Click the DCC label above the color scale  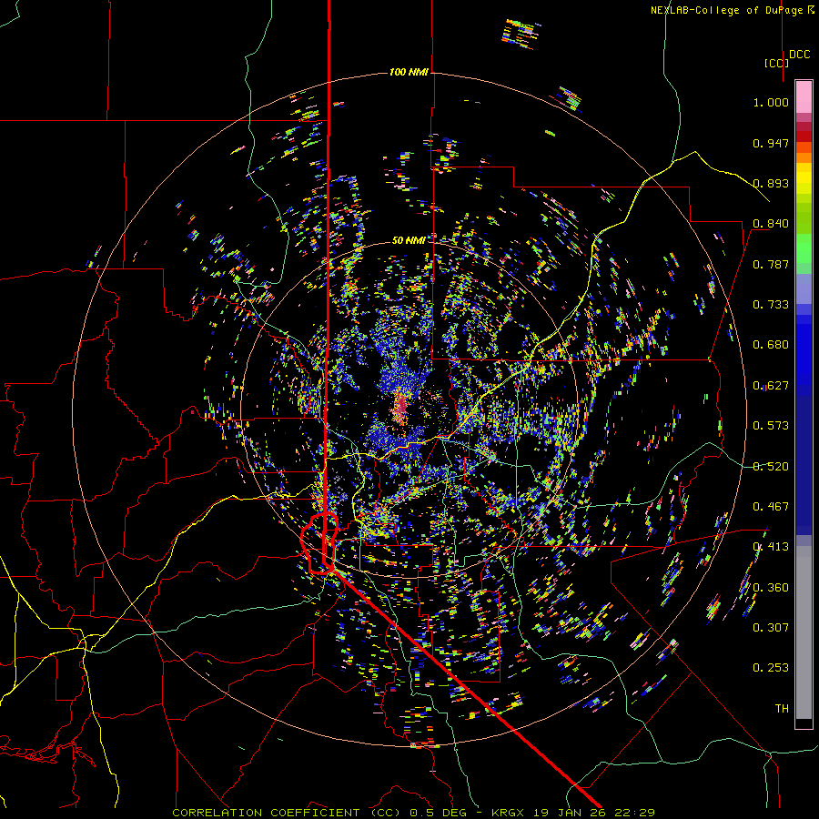pos(800,55)
